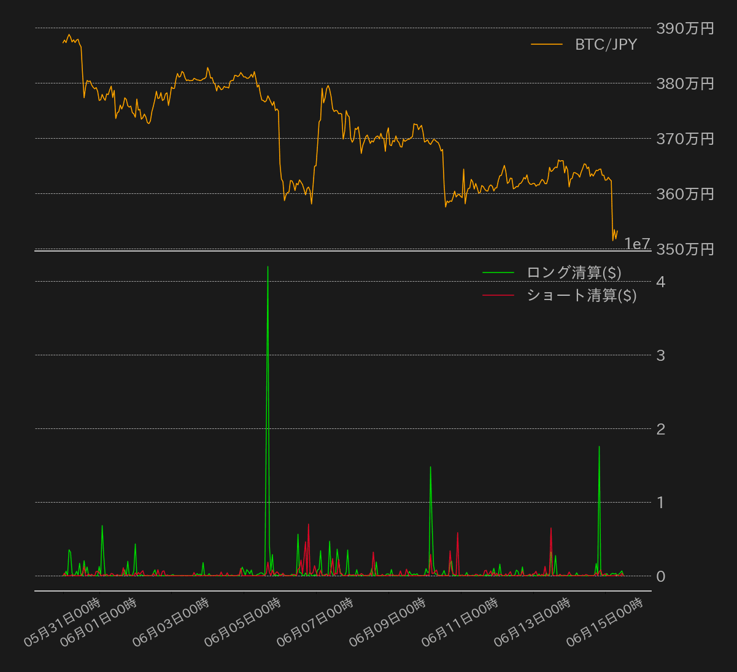This screenshot has width=737, height=672.
Task: Click the liquidation axis label 2
Action: (x=660, y=429)
